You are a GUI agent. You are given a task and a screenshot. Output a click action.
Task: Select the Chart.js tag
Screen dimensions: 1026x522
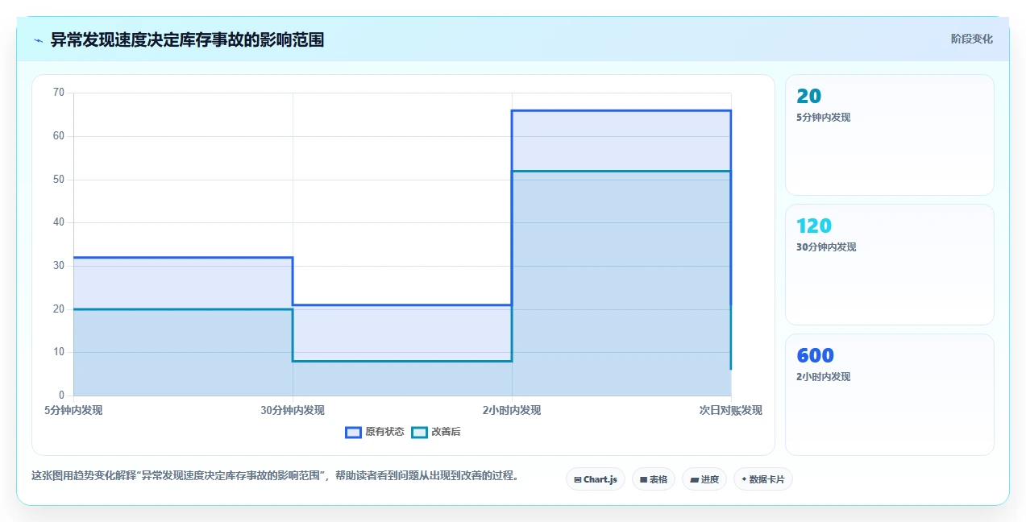[x=596, y=479]
